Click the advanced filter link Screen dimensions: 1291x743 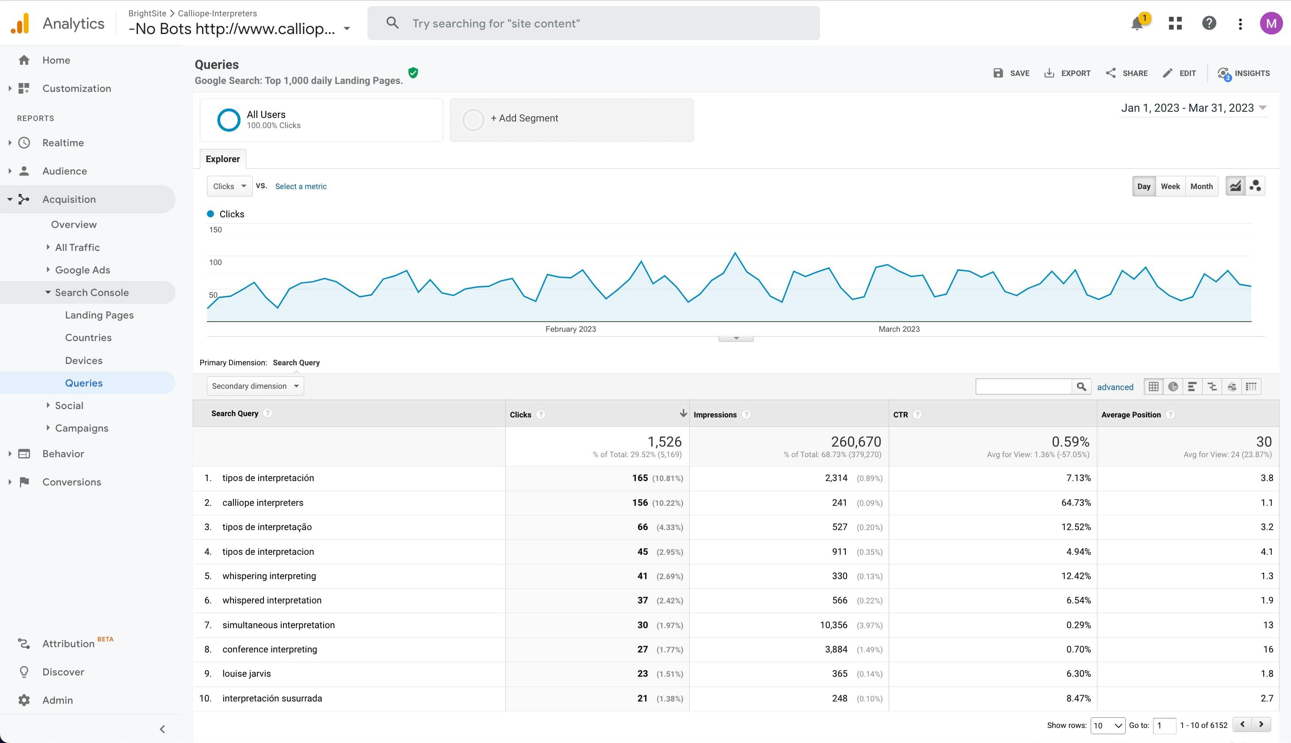pos(1115,387)
